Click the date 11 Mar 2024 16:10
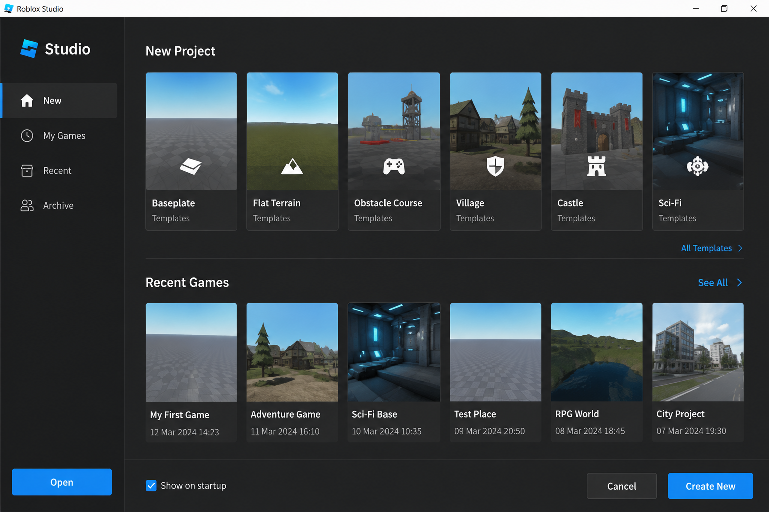The height and width of the screenshot is (512, 769). [285, 431]
